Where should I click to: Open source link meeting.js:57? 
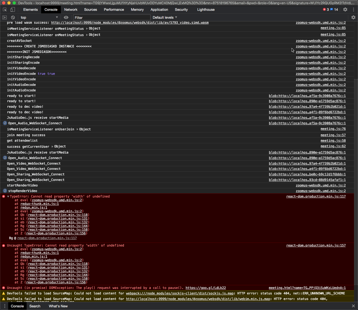point(333,135)
